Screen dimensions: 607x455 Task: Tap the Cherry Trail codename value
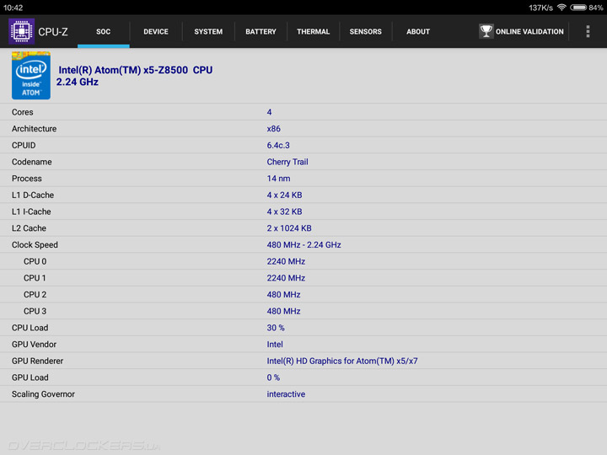tap(287, 162)
